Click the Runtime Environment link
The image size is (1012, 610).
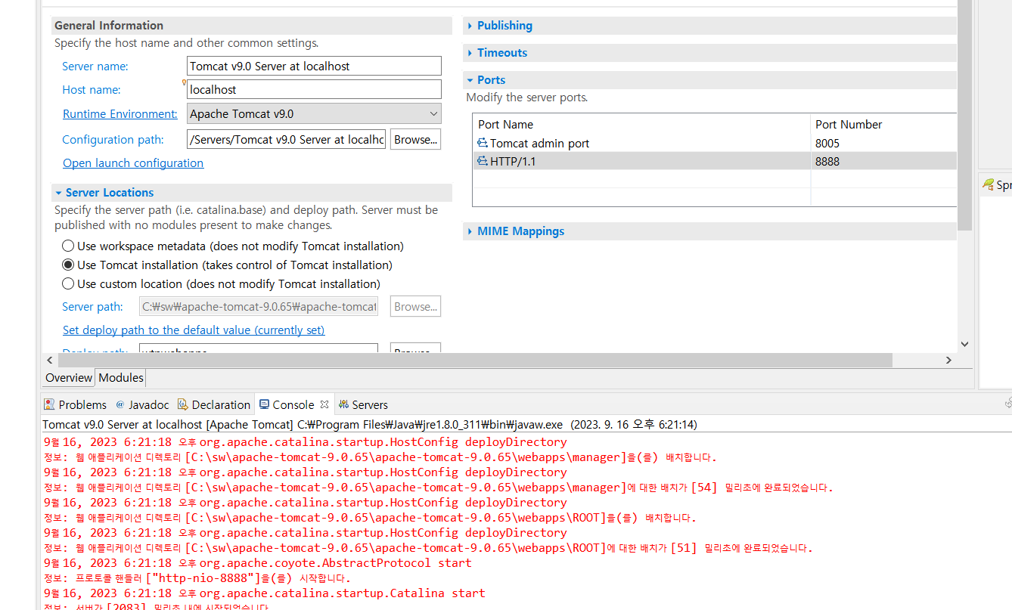[x=120, y=114]
